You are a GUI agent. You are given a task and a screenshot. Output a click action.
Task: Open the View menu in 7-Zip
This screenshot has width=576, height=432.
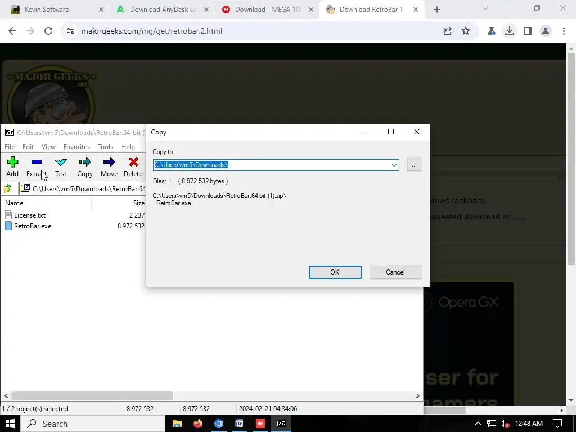(48, 147)
